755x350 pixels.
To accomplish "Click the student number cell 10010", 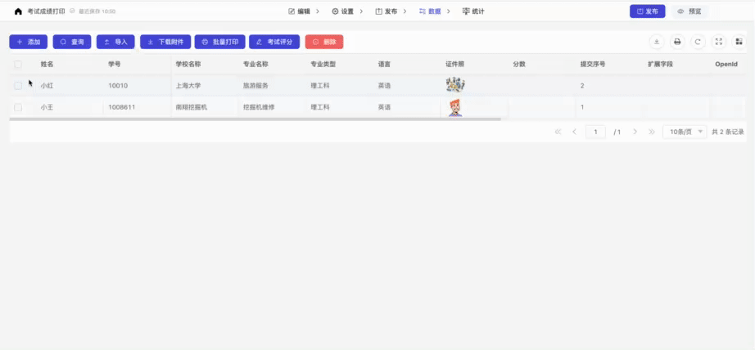I will tap(118, 86).
